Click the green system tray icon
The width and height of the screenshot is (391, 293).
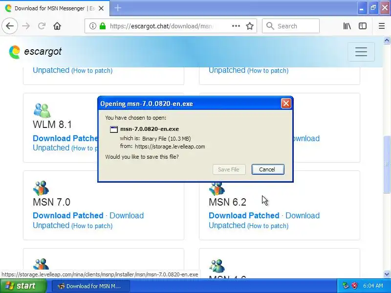point(346,286)
